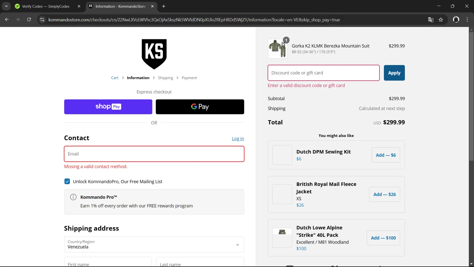Go back using browser back arrow

click(7, 20)
